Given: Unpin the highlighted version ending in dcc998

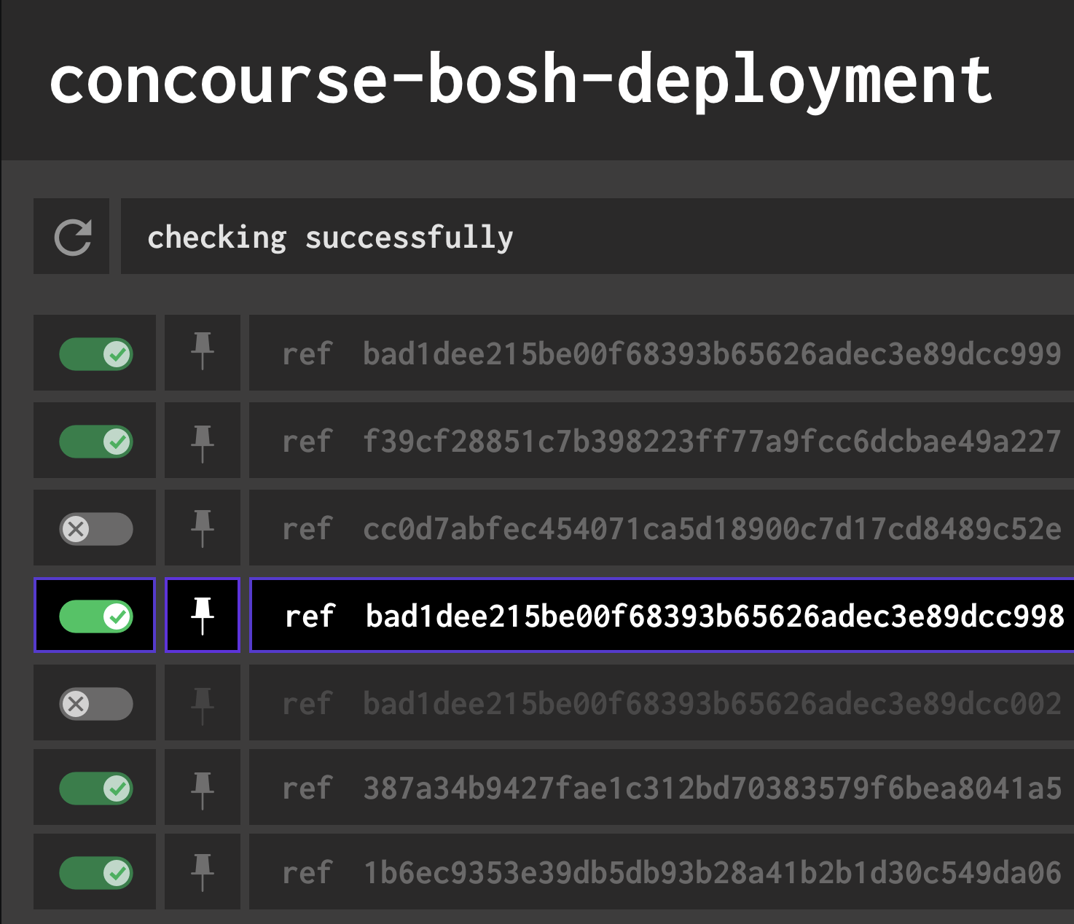Looking at the screenshot, I should [202, 616].
